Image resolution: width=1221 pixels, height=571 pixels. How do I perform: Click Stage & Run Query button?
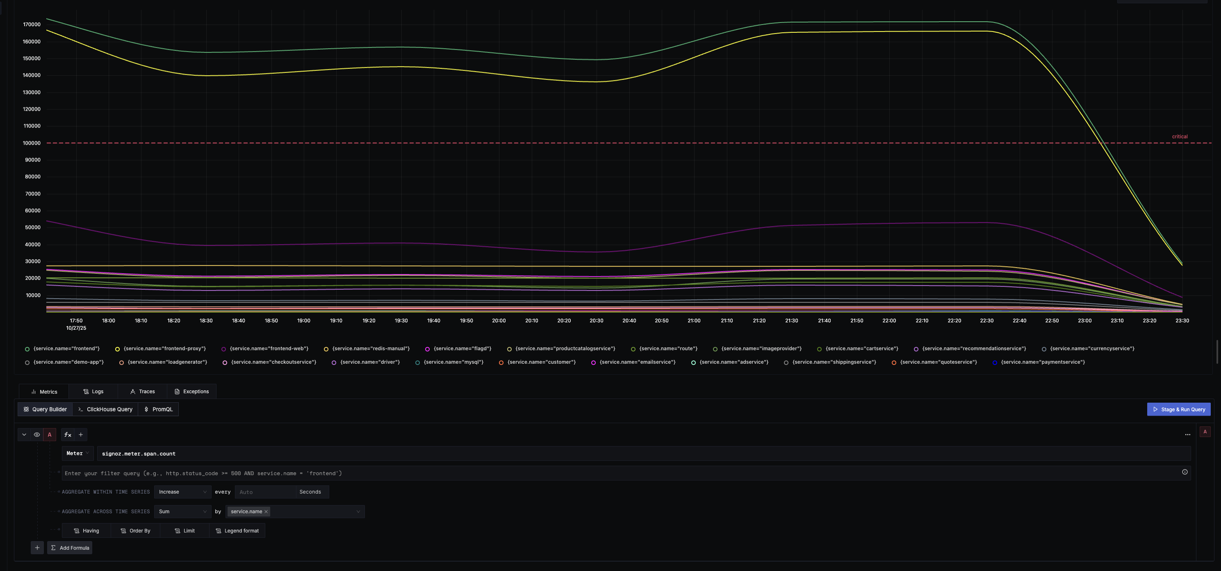[1178, 410]
